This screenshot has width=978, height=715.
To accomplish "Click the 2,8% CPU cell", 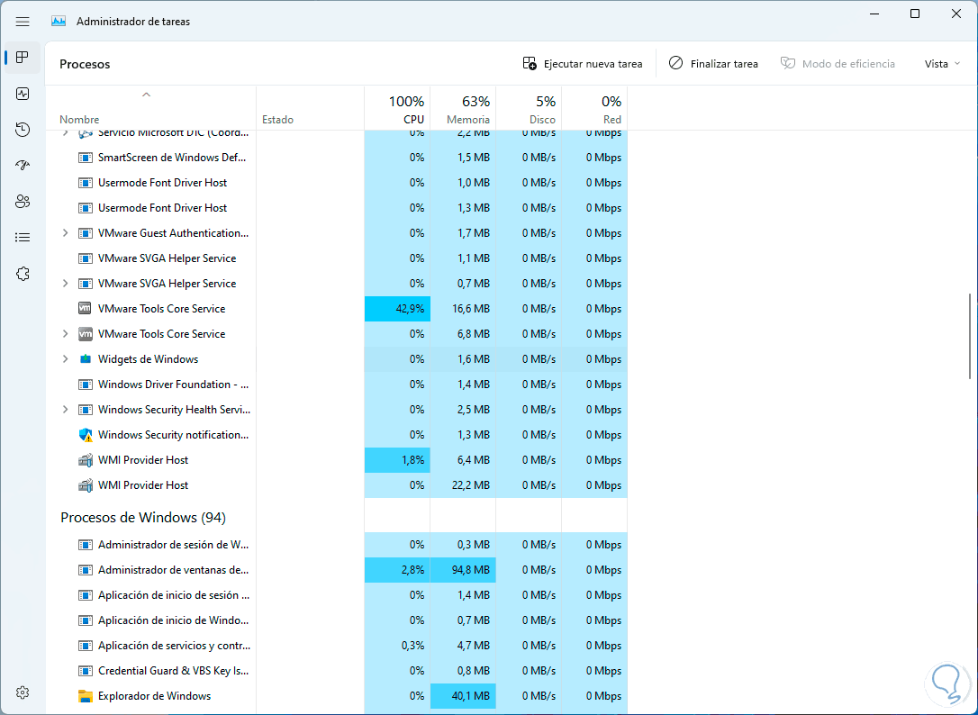I will click(x=397, y=570).
